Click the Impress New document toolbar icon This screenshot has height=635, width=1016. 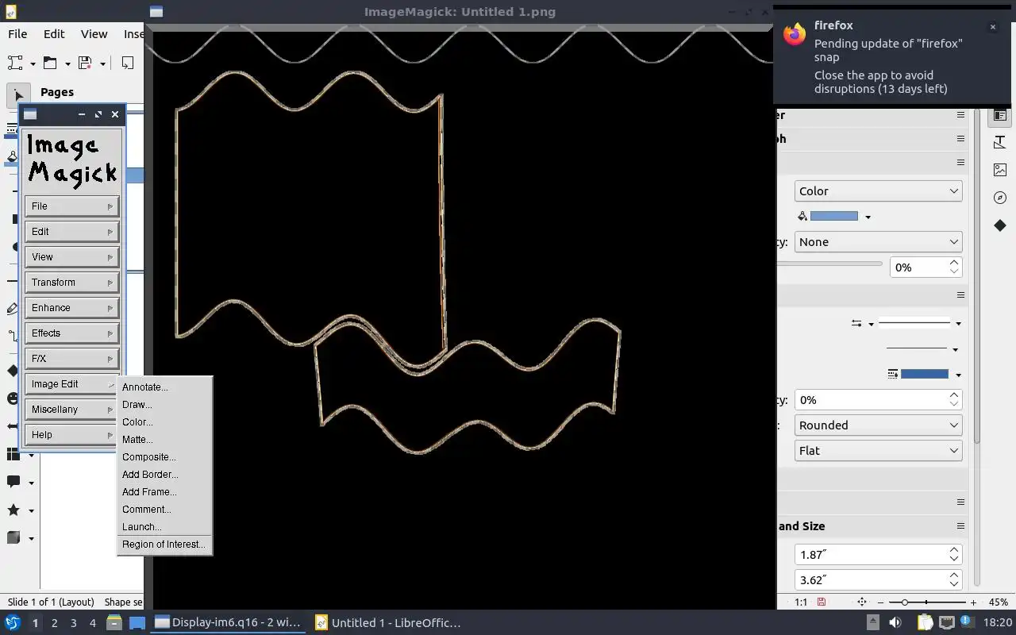15,63
